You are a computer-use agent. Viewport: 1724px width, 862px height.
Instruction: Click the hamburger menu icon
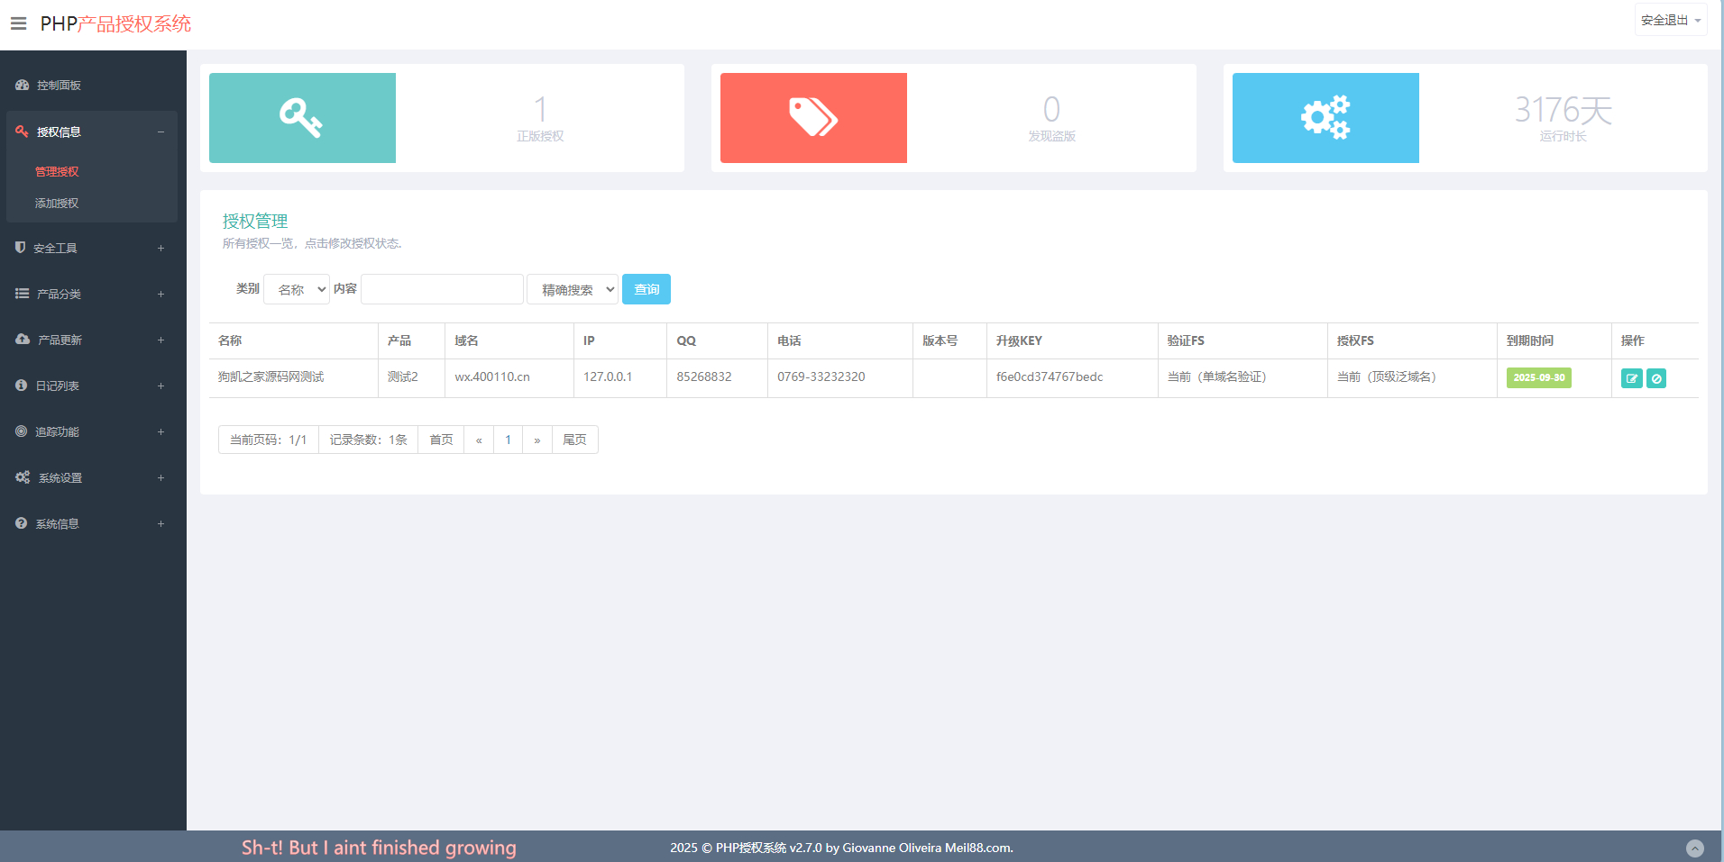(x=18, y=23)
